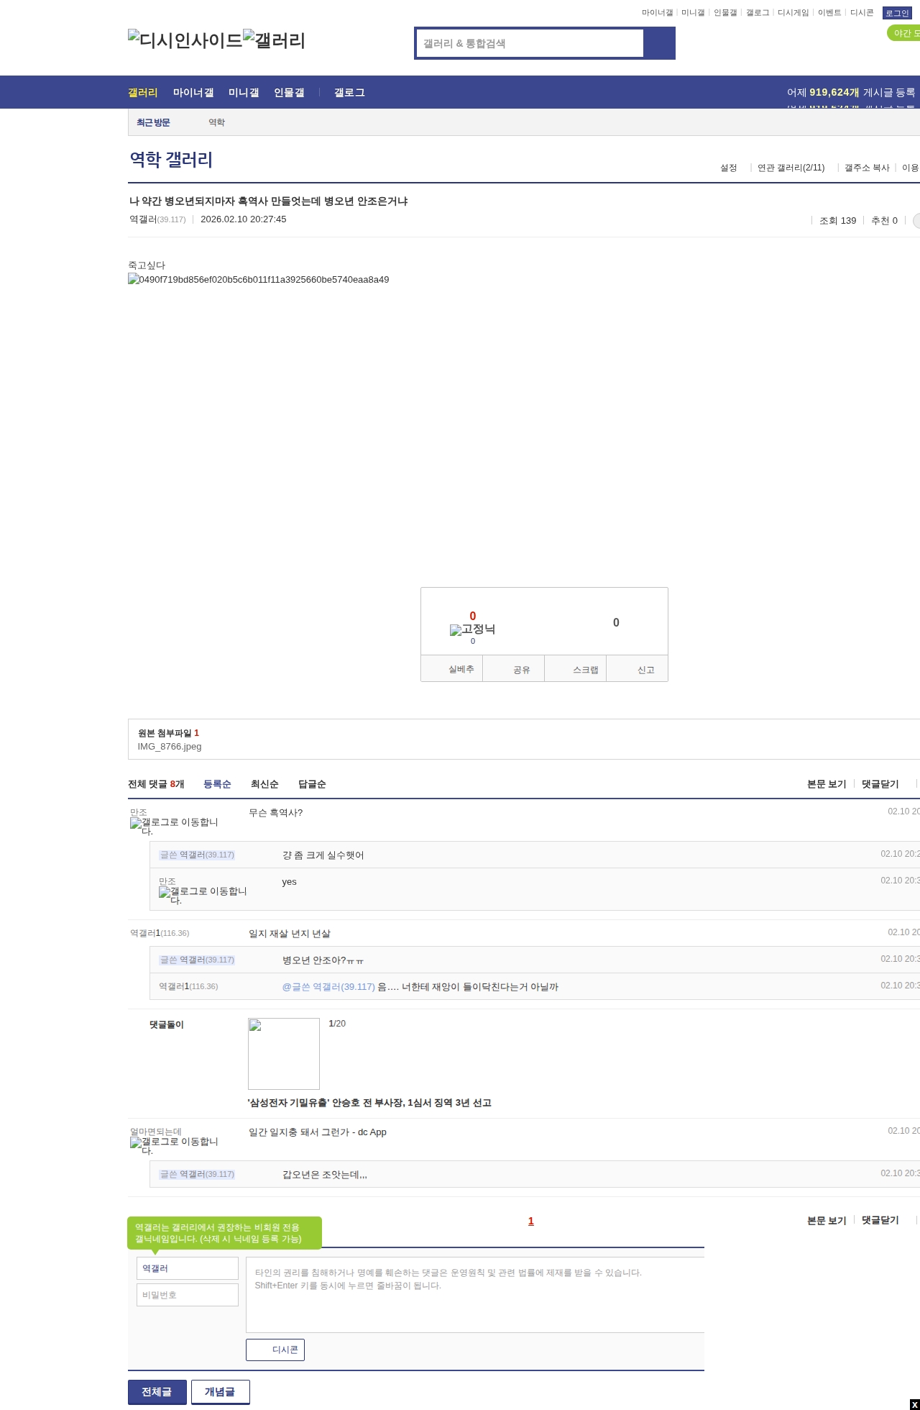This screenshot has width=920, height=1410.
Task: Click the nickname 얼마면되는데
Action: 156,1132
